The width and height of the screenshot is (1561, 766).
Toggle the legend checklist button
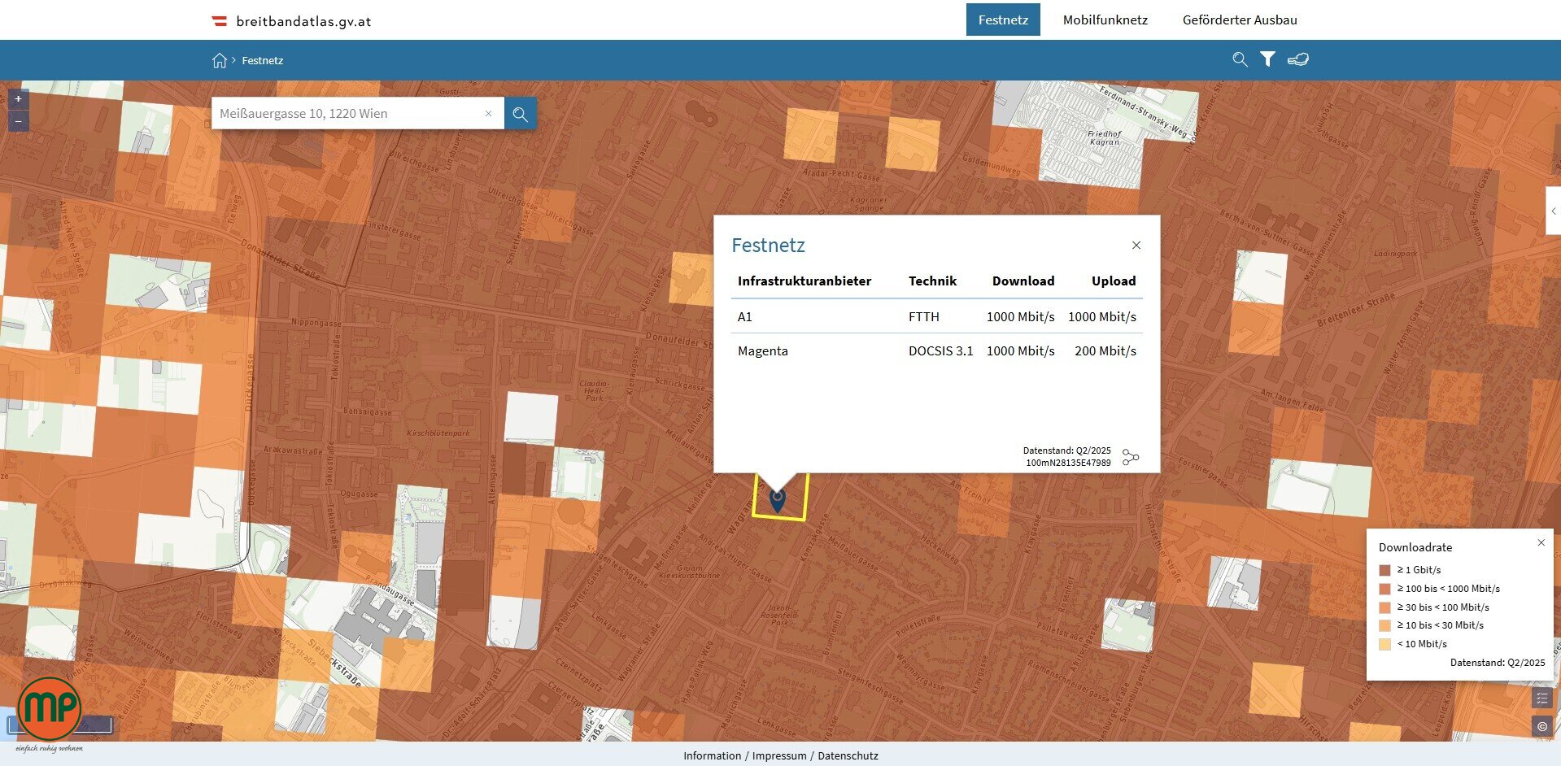point(1541,698)
